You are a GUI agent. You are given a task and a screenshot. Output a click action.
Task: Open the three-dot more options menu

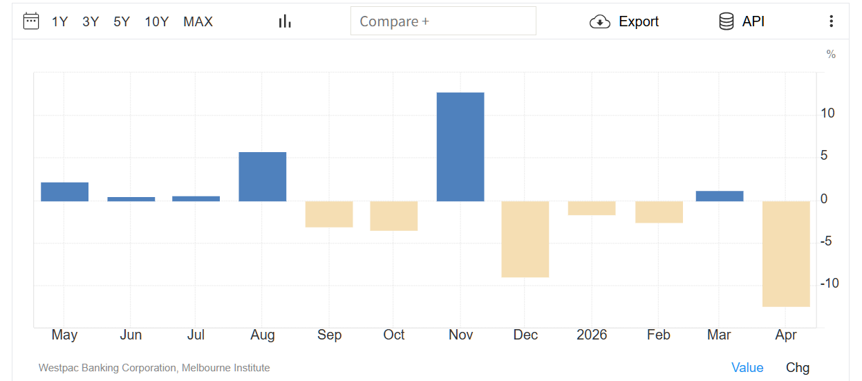point(831,21)
